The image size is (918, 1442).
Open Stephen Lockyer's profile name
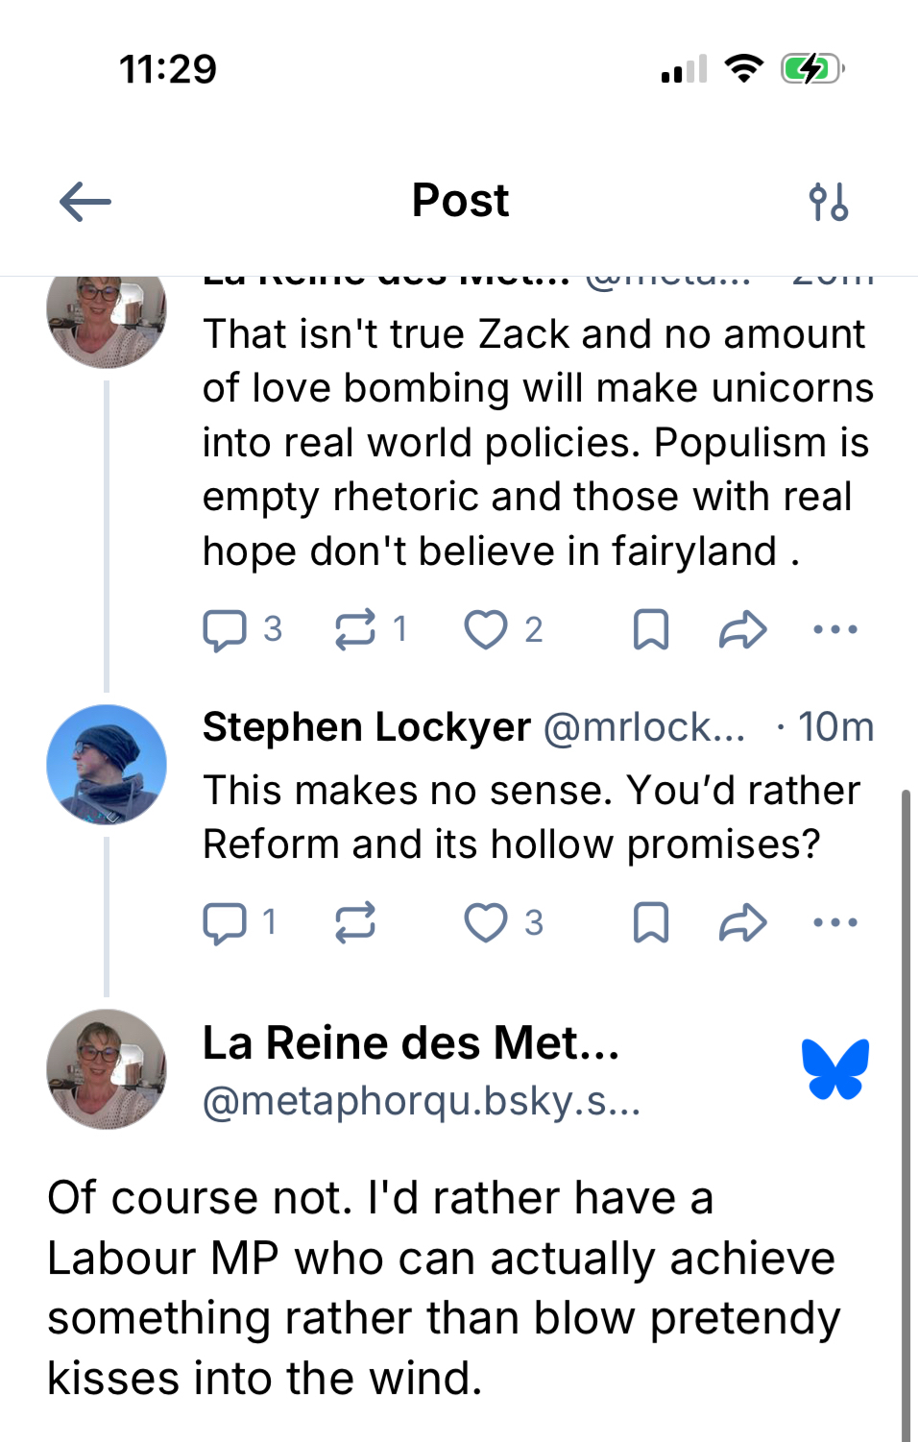tap(366, 727)
